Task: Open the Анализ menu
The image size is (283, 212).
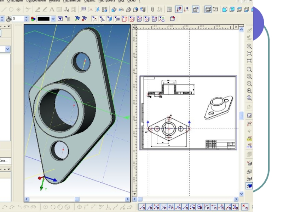Action: point(54,1)
